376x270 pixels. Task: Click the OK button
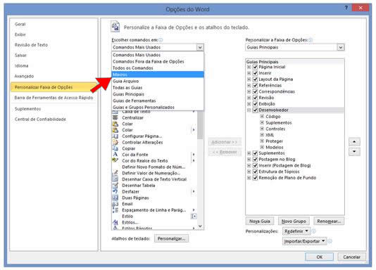[x=319, y=257]
